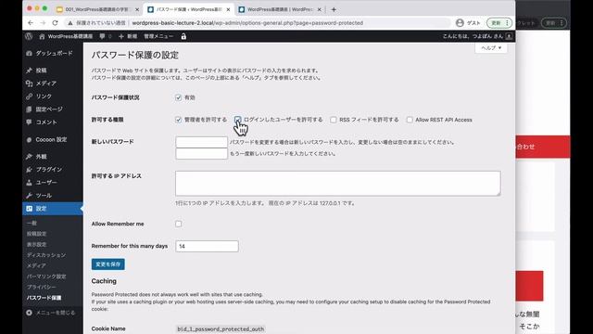This screenshot has height=334, width=593.
Task: Expand the Help dropdown tab
Action: [x=491, y=48]
